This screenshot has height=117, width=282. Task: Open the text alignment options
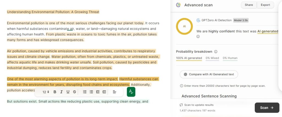point(114,92)
